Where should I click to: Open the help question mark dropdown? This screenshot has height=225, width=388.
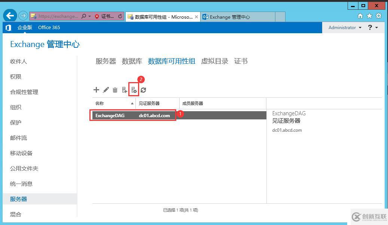coord(372,27)
